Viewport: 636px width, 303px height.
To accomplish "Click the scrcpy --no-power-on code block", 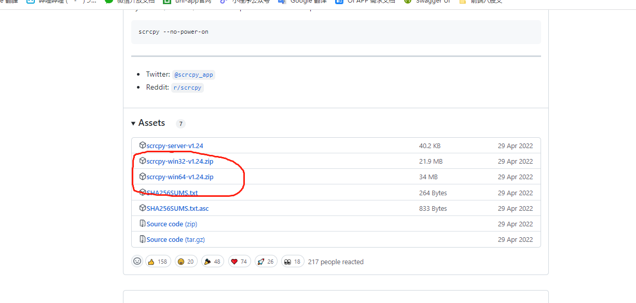I will pos(336,32).
